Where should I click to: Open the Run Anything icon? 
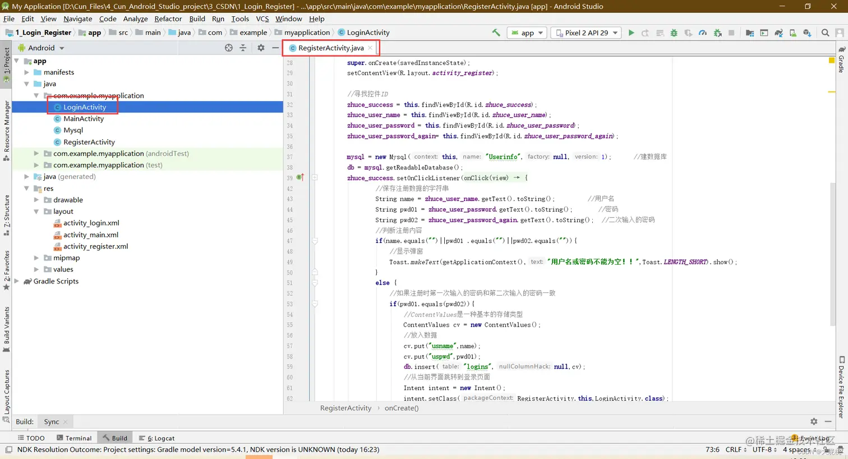click(764, 33)
